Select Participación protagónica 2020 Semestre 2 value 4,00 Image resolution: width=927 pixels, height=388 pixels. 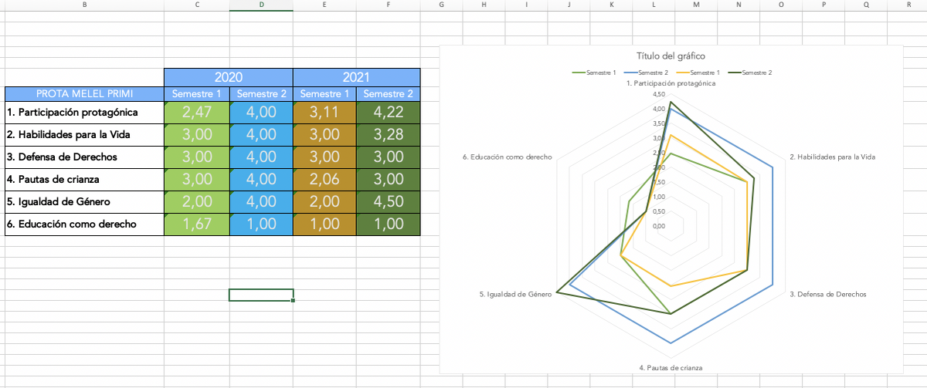(261, 113)
